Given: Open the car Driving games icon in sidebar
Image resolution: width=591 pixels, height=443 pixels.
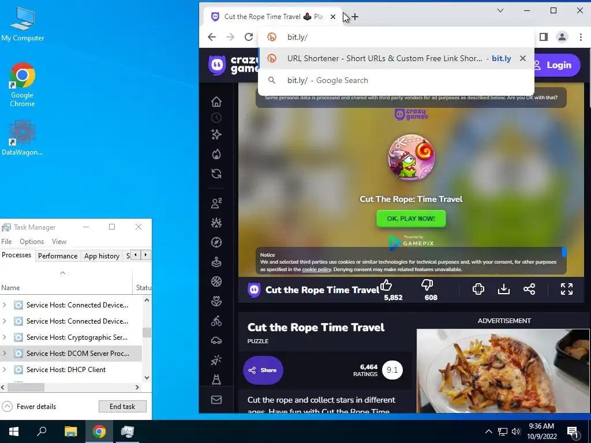Looking at the screenshot, I should pos(216,340).
